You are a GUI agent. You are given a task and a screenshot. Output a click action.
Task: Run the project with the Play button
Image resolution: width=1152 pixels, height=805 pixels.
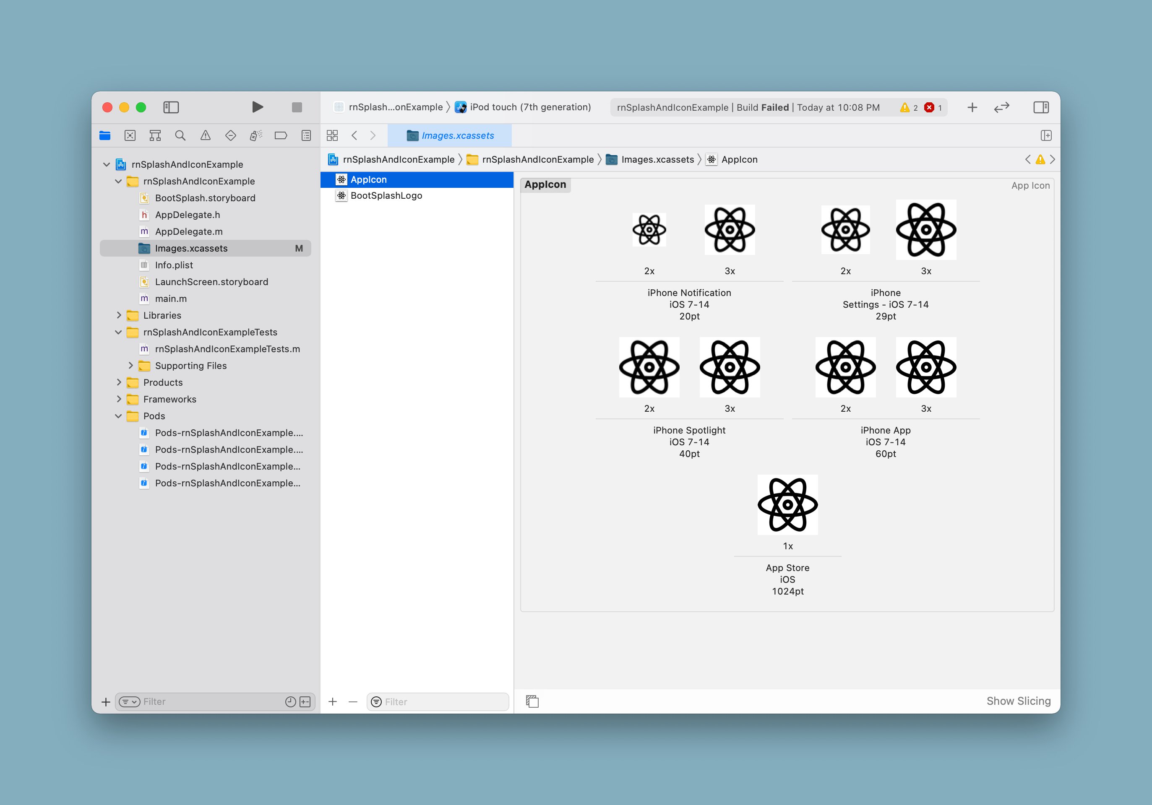point(258,107)
